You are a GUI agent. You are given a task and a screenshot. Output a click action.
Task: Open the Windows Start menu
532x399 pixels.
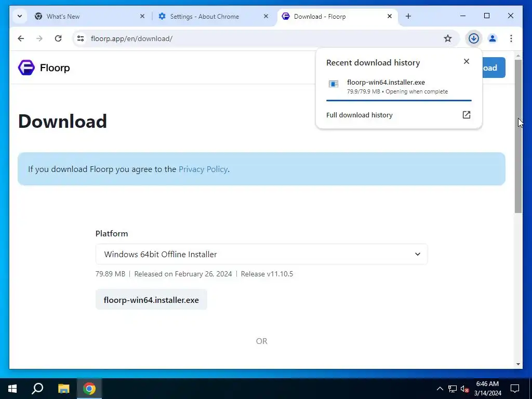tap(12, 389)
